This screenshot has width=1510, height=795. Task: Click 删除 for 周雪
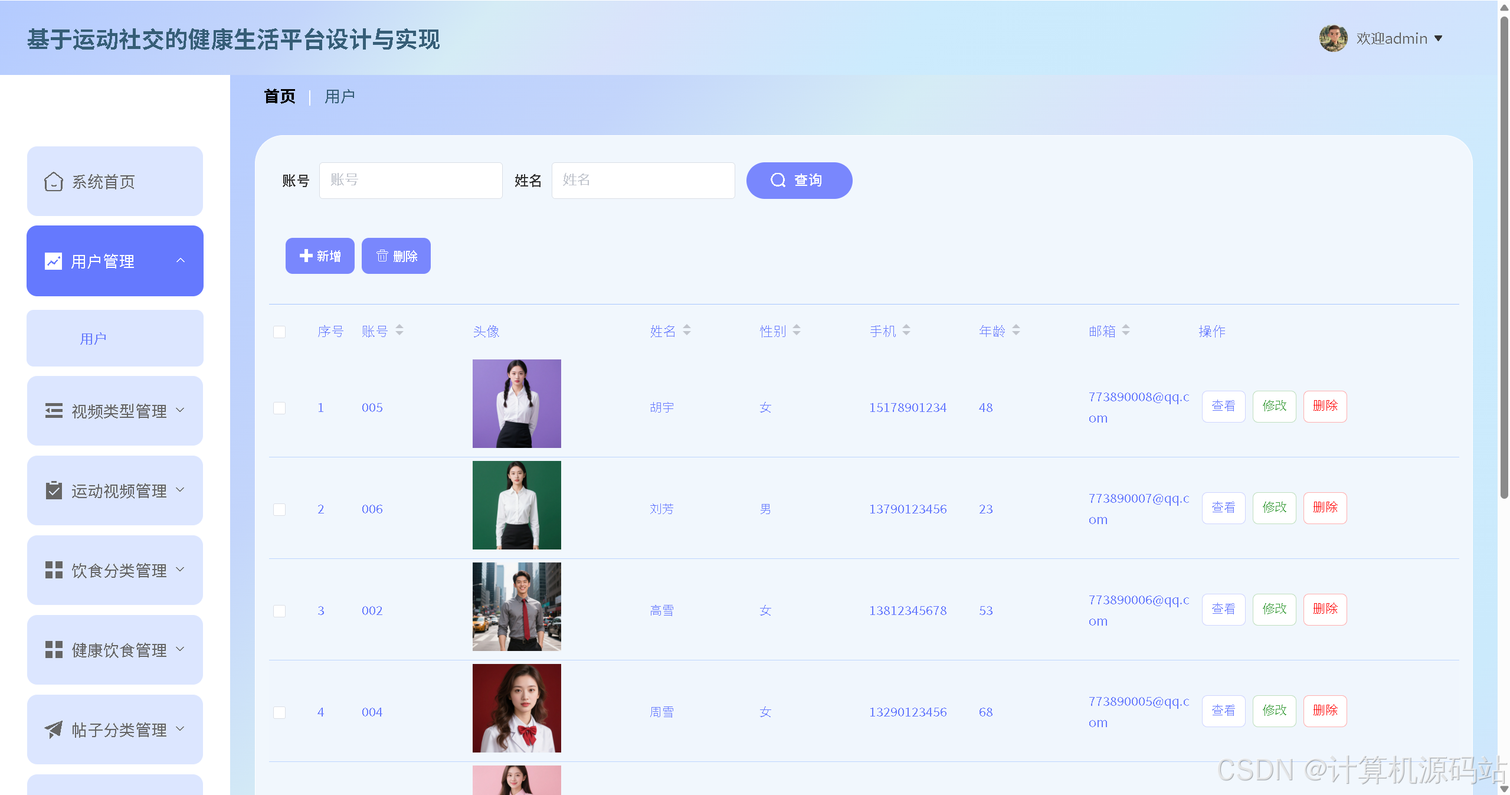tap(1325, 711)
